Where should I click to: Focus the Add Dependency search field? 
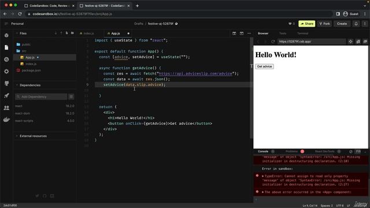click(42, 96)
